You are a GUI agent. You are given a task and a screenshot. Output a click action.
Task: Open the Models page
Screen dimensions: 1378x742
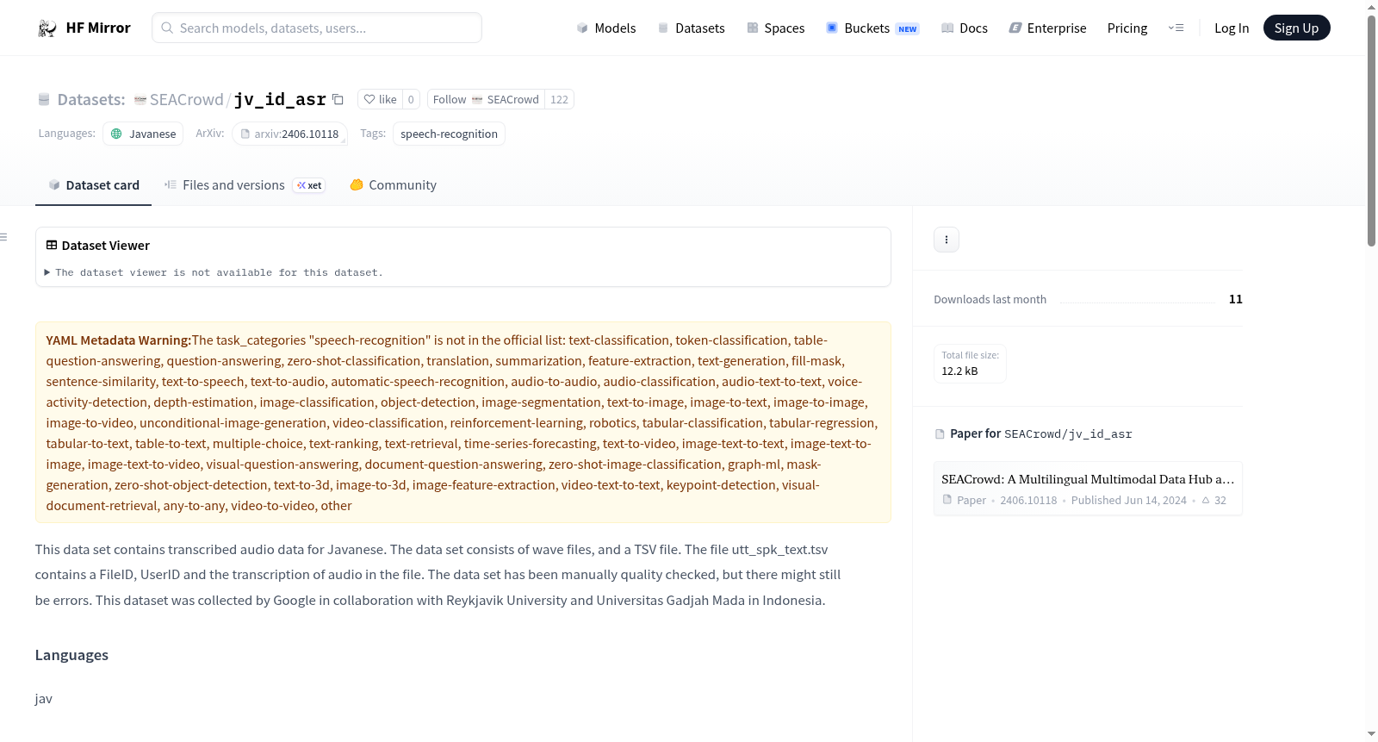point(606,28)
